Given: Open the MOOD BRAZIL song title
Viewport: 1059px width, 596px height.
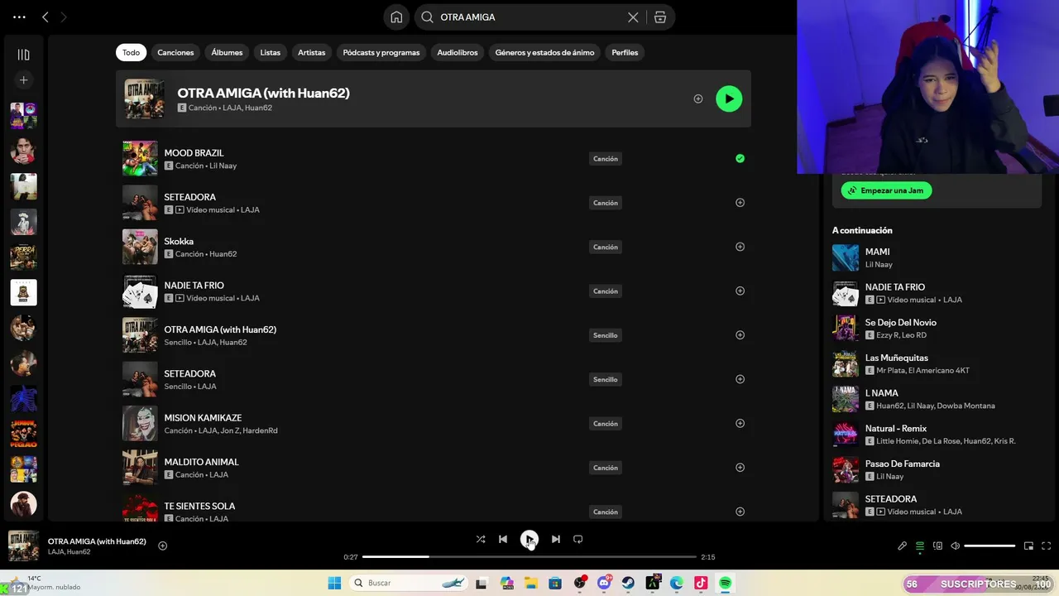Looking at the screenshot, I should click(x=194, y=153).
